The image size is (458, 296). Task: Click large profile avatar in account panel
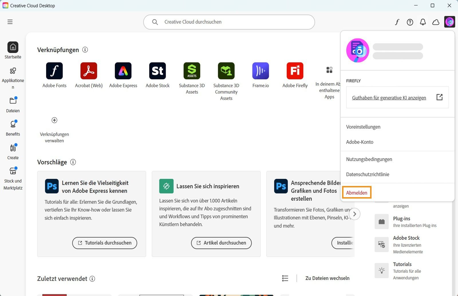pos(358,50)
